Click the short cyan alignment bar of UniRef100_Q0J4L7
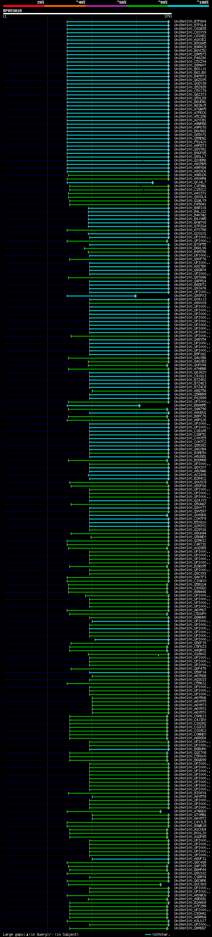Image resolution: width=212 pixels, height=937 pixels. [110, 182]
